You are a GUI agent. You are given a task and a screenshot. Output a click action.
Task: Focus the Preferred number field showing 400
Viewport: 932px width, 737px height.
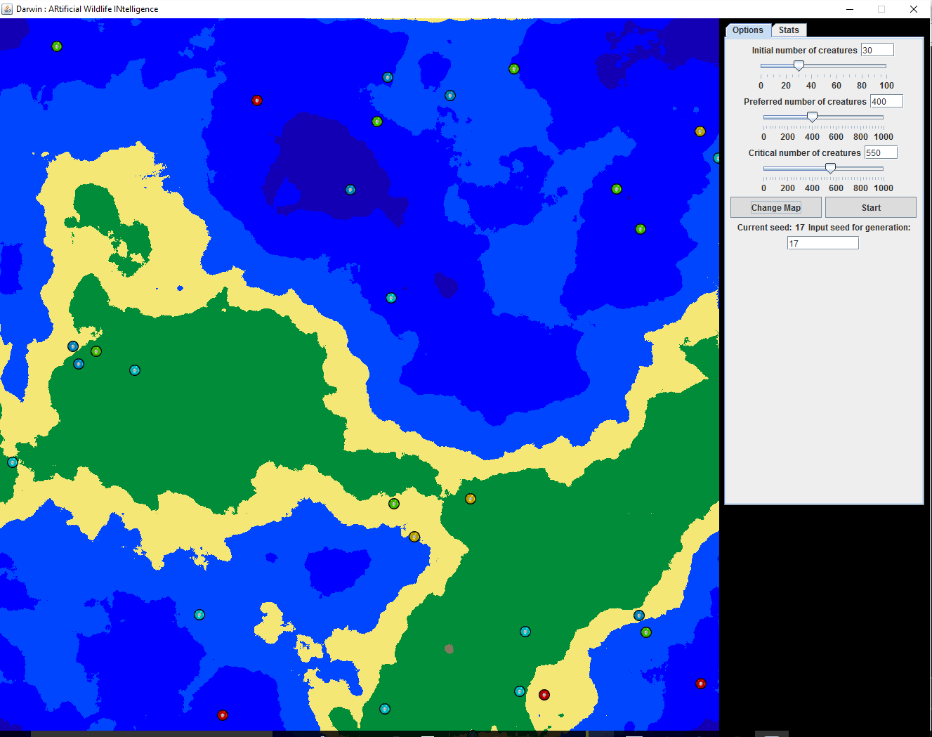pyautogui.click(x=886, y=101)
